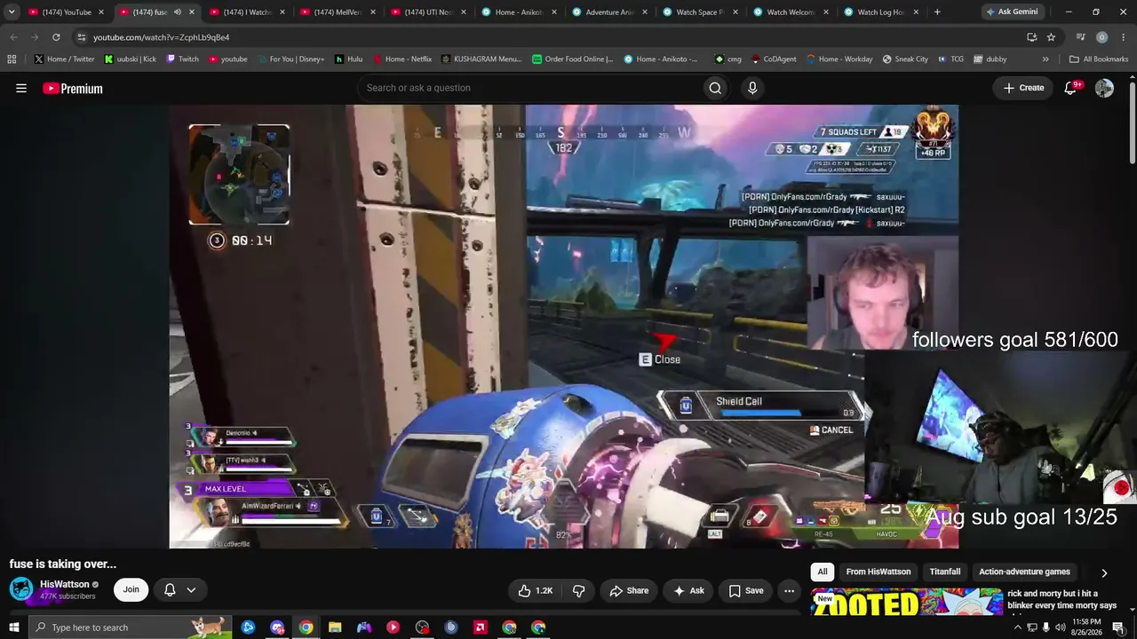This screenshot has width=1137, height=639.
Task: Open taskbar clock and date
Action: click(1086, 627)
